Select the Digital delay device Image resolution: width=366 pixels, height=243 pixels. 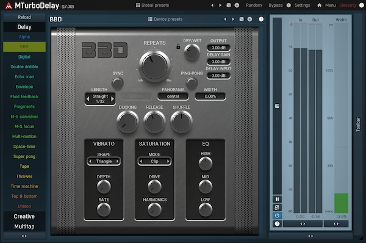pos(24,57)
